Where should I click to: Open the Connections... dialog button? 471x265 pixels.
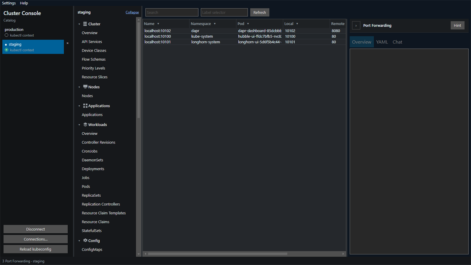point(35,239)
